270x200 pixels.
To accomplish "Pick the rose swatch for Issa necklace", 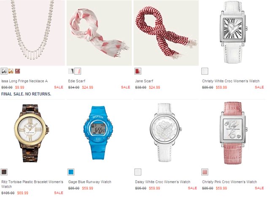I will [x=17, y=71].
